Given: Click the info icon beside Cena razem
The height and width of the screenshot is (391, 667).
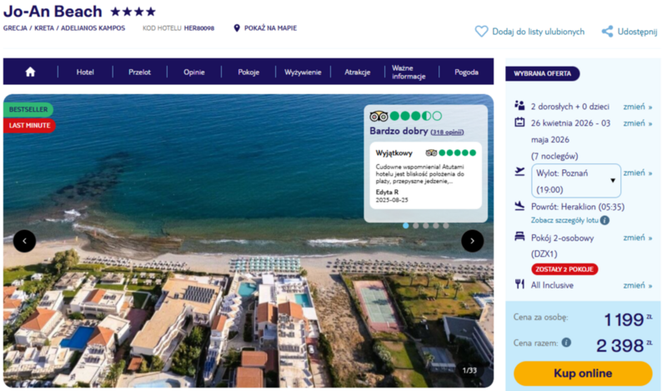Looking at the screenshot, I should coord(566,342).
